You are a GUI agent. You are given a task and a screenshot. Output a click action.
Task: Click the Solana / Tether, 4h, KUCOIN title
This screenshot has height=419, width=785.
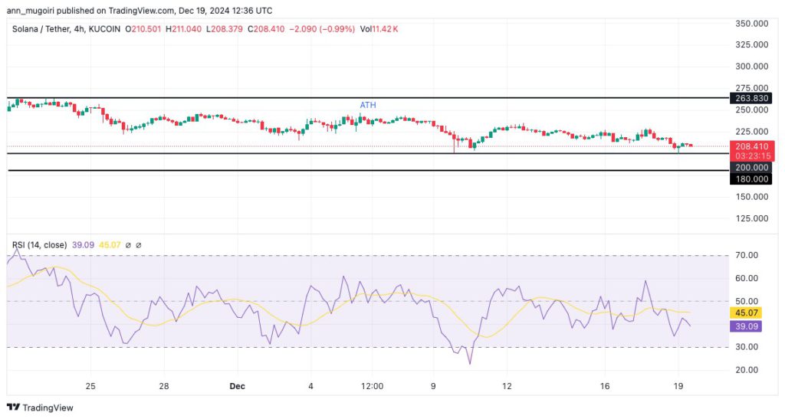click(x=66, y=29)
